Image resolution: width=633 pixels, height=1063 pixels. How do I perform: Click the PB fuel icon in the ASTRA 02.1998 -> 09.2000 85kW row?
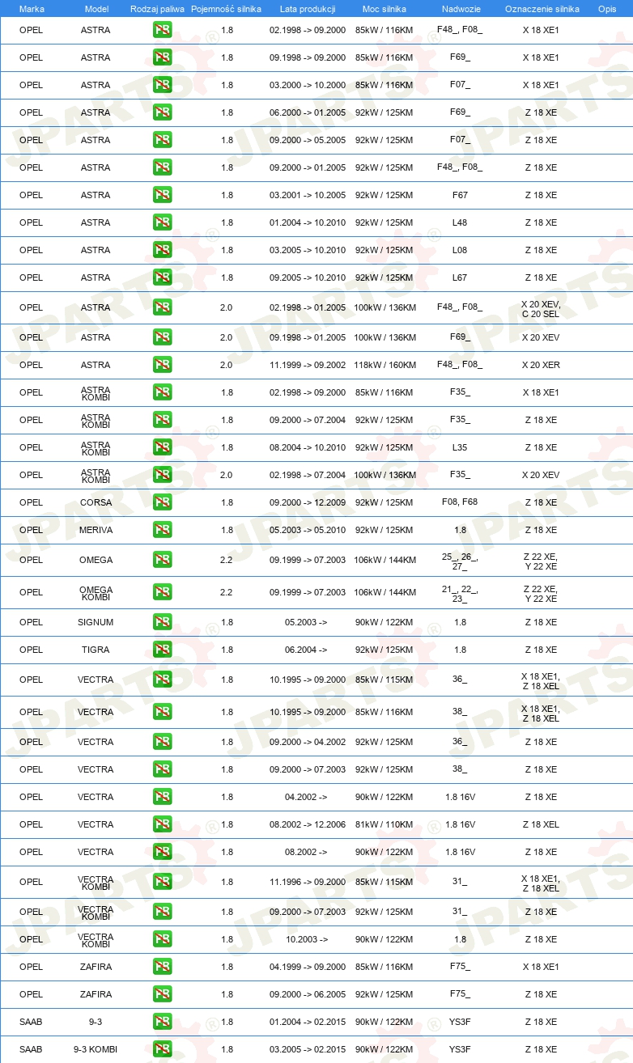162,30
